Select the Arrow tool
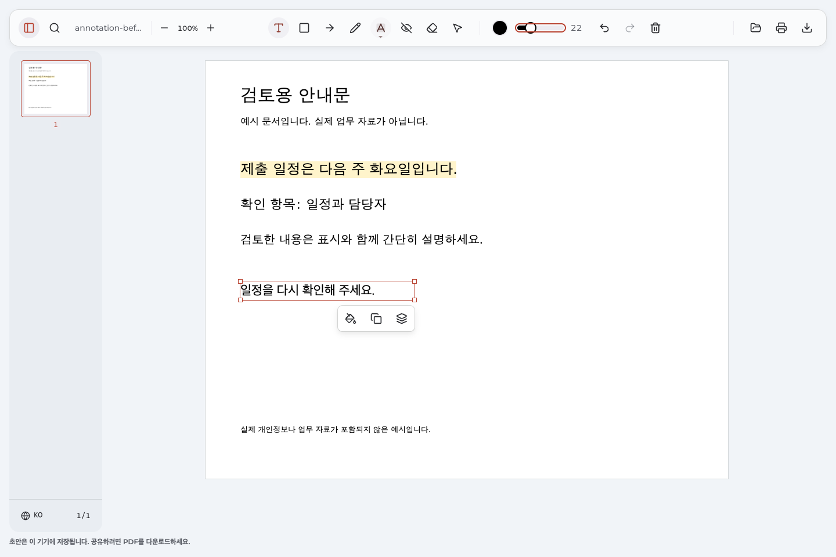This screenshot has width=836, height=557. tap(330, 28)
